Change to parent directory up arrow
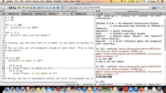Image resolution: width=166 pixels, height=93 pixels. [x=164, y=7]
